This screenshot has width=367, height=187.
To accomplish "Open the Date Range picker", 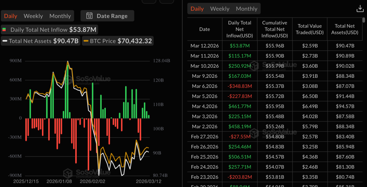I will (107, 16).
